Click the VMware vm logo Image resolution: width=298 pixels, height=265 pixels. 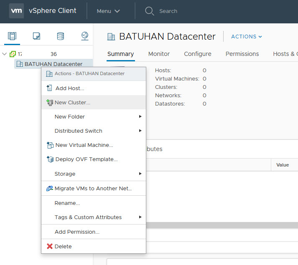click(16, 11)
